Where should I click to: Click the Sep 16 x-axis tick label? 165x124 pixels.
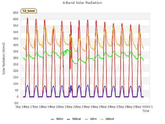20,107
